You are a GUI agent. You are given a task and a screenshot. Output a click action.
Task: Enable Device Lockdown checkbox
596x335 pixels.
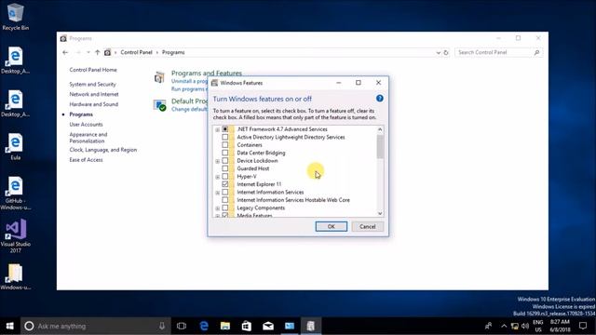tap(225, 161)
